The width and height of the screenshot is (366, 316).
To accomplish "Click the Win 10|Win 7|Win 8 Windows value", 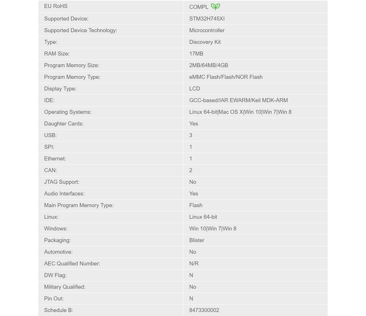I will (x=213, y=229).
